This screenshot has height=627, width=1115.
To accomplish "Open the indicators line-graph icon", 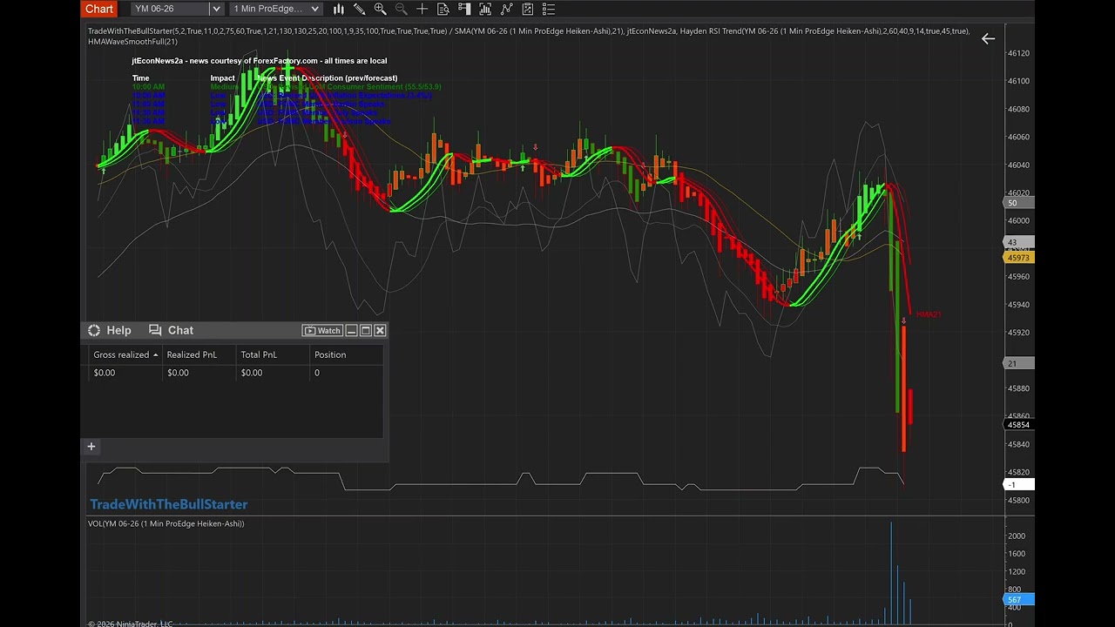I will pos(506,9).
